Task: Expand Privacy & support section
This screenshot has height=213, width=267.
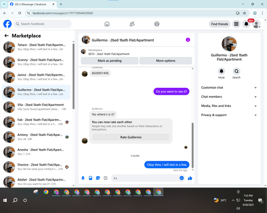Action: pyautogui.click(x=229, y=115)
